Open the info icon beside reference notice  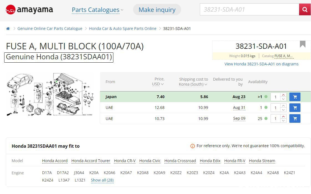192,146
